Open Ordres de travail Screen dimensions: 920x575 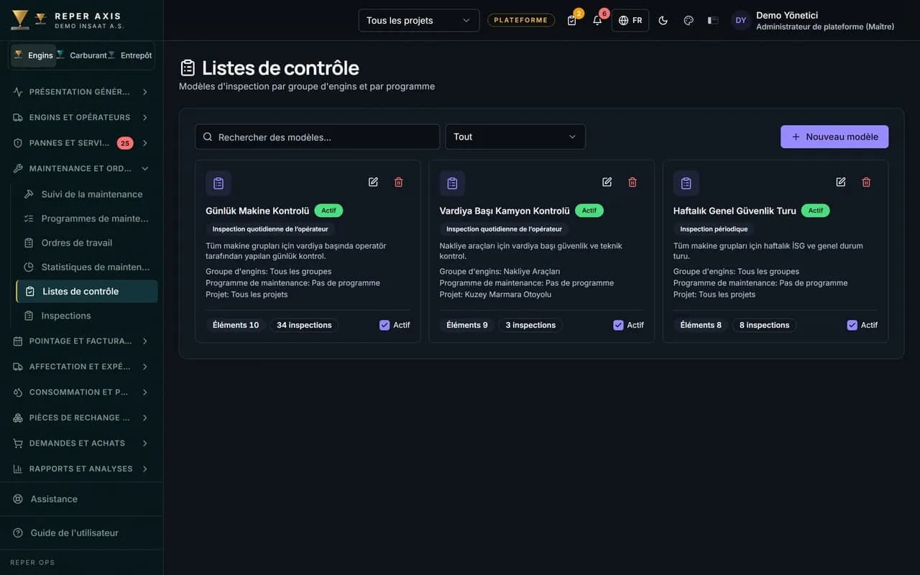click(x=87, y=243)
